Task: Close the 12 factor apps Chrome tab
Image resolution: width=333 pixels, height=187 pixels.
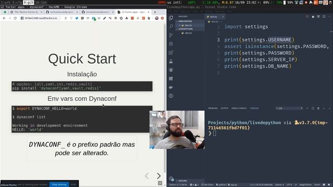Action: pyautogui.click(x=148, y=12)
